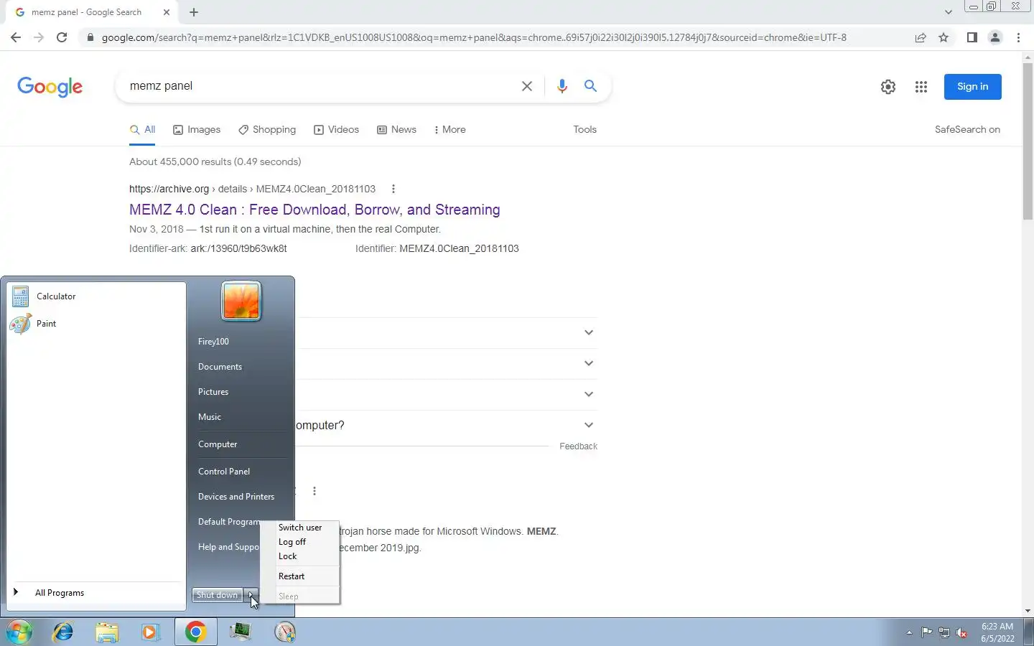Open search Tools
This screenshot has width=1034, height=646.
pyautogui.click(x=584, y=130)
